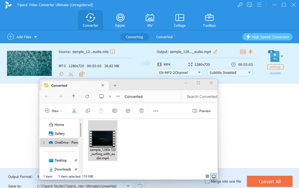This screenshot has width=299, height=188.
Task: Rename output with the pencil icon
Action: [215, 52]
